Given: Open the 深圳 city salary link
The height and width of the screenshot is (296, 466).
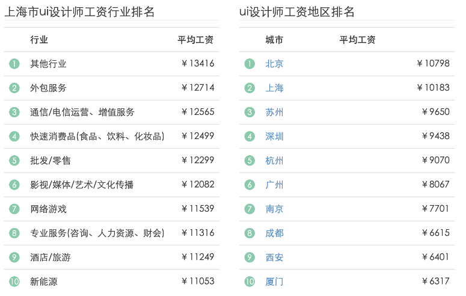Looking at the screenshot, I should pos(274,137).
